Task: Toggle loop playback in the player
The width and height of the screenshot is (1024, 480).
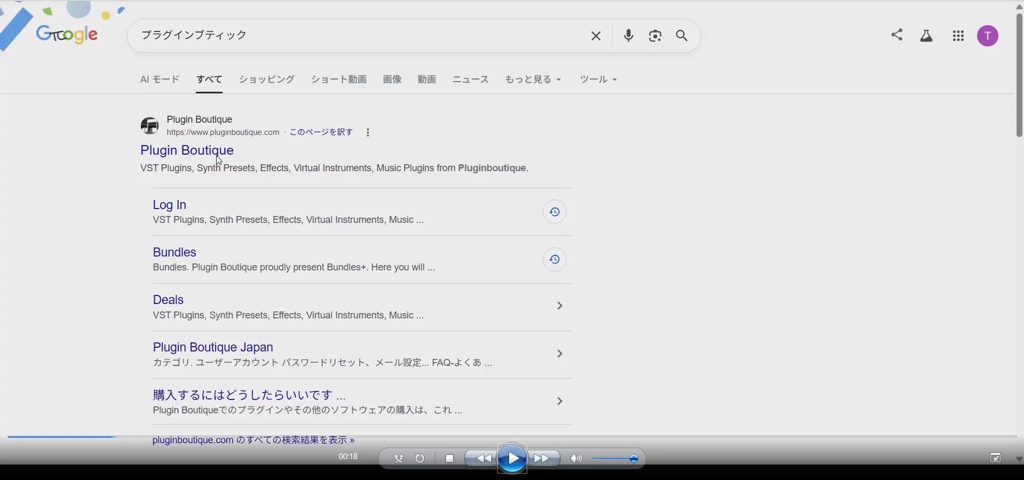Action: 419,458
